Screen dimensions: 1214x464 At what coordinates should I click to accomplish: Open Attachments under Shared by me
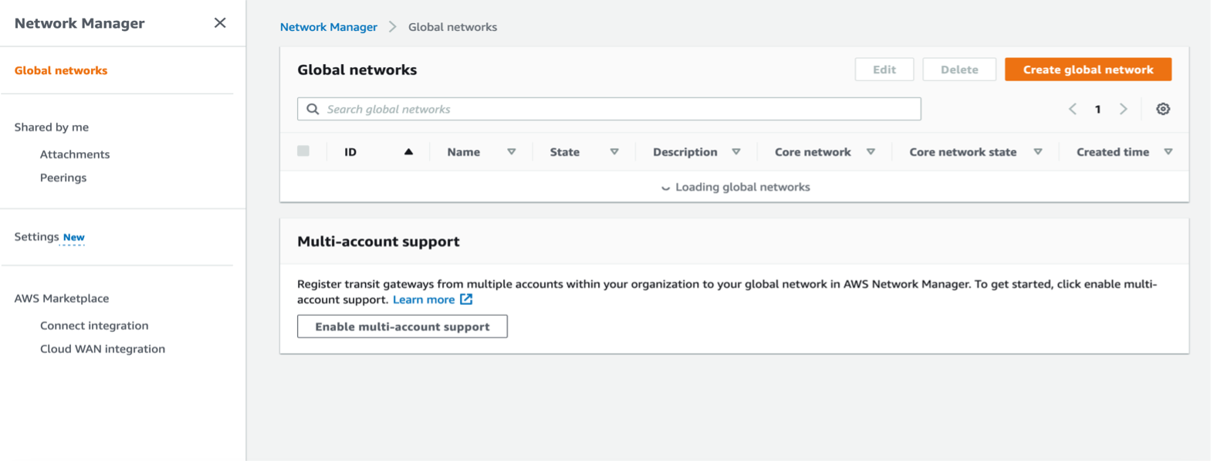pyautogui.click(x=75, y=154)
